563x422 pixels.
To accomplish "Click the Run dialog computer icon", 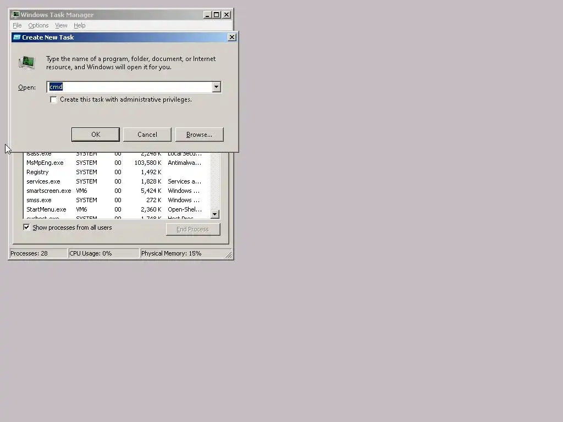I will click(x=27, y=63).
